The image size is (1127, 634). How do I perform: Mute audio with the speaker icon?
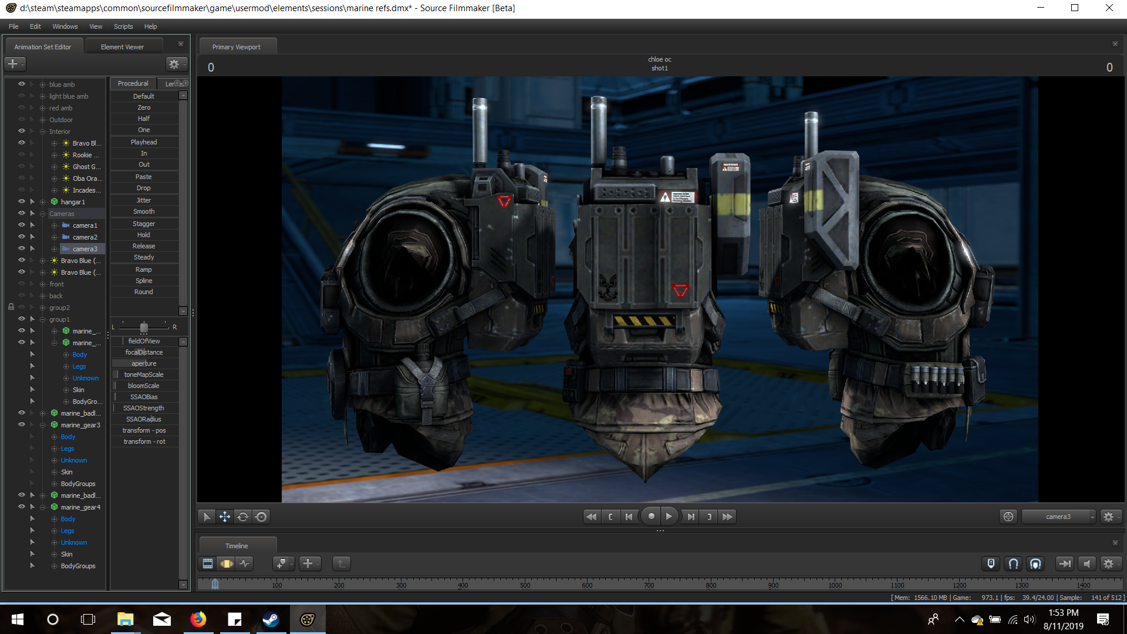[1086, 564]
